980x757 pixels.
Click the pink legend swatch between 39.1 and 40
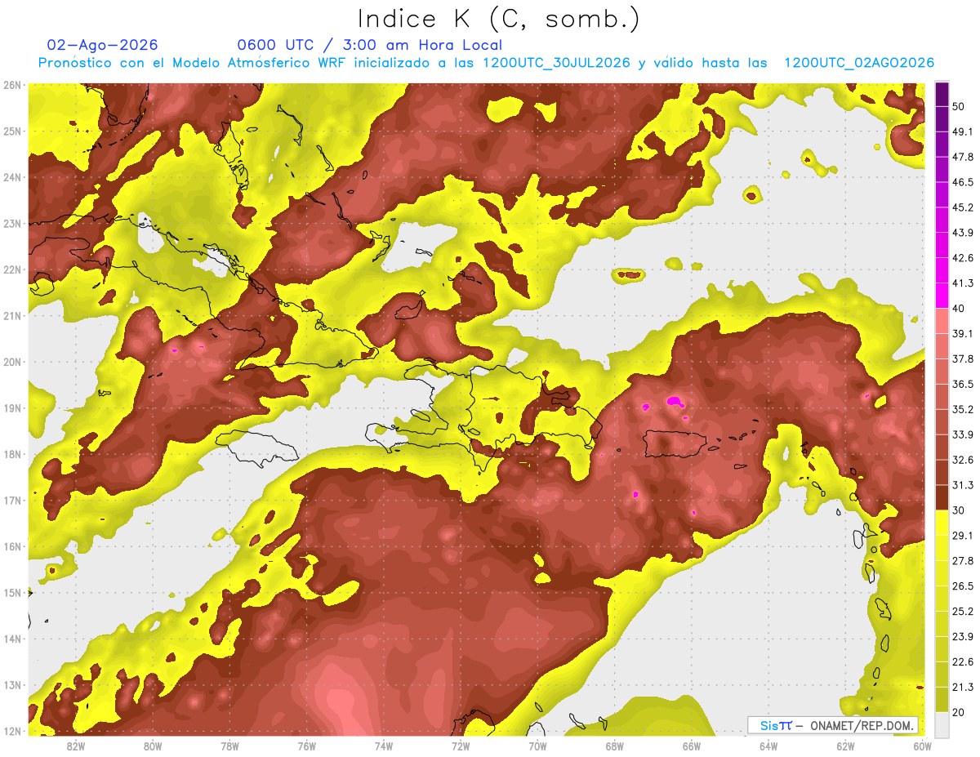[942, 321]
